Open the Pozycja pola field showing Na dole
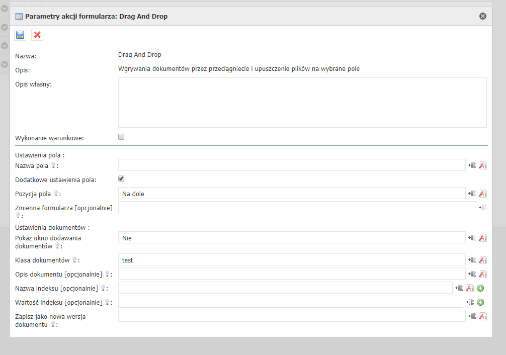506x355 pixels. click(x=292, y=194)
